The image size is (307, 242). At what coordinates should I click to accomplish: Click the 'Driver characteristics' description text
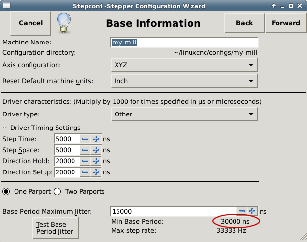[132, 102]
